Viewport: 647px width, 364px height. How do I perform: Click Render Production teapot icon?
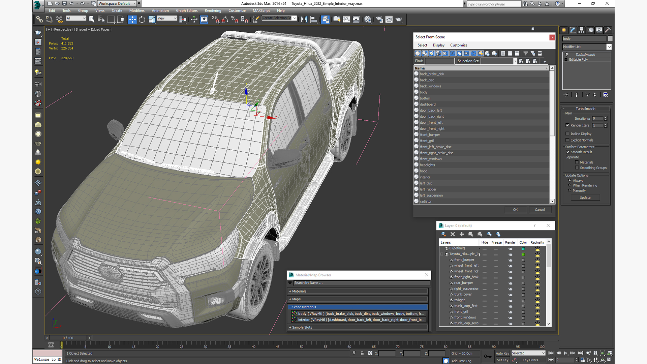[399, 20]
